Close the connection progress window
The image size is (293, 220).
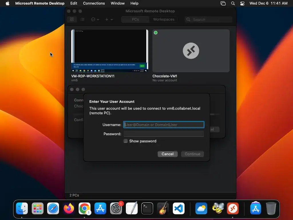click(x=72, y=89)
